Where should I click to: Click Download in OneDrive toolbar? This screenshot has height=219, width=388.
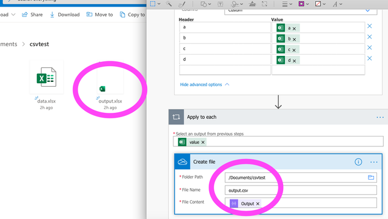(x=65, y=15)
